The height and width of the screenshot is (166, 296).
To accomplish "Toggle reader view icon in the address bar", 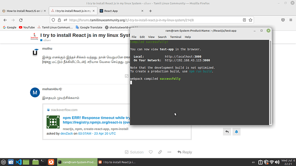I will coord(244,20).
